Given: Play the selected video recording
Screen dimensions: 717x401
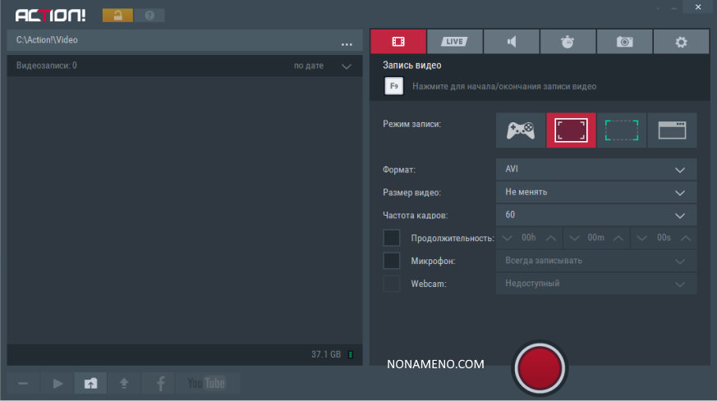Looking at the screenshot, I should (57, 383).
